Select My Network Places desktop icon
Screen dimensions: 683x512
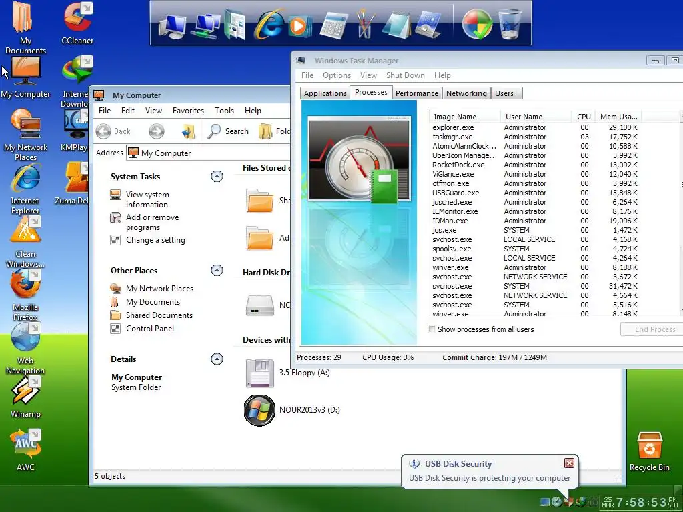point(26,135)
